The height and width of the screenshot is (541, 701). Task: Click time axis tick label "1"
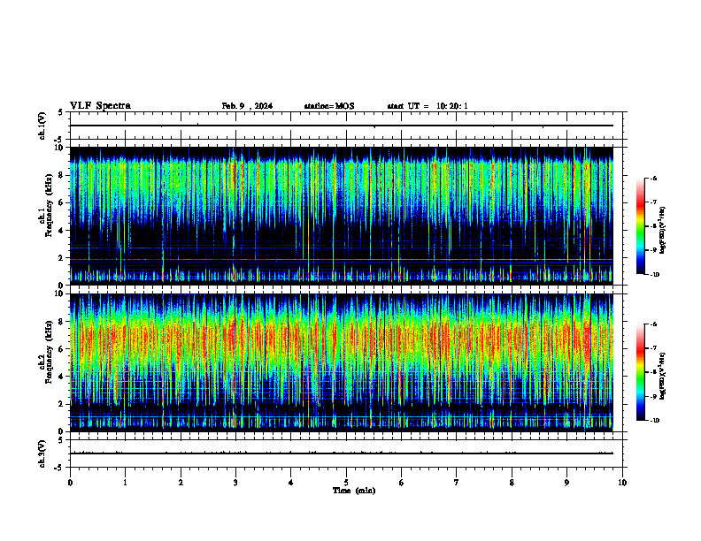click(125, 483)
